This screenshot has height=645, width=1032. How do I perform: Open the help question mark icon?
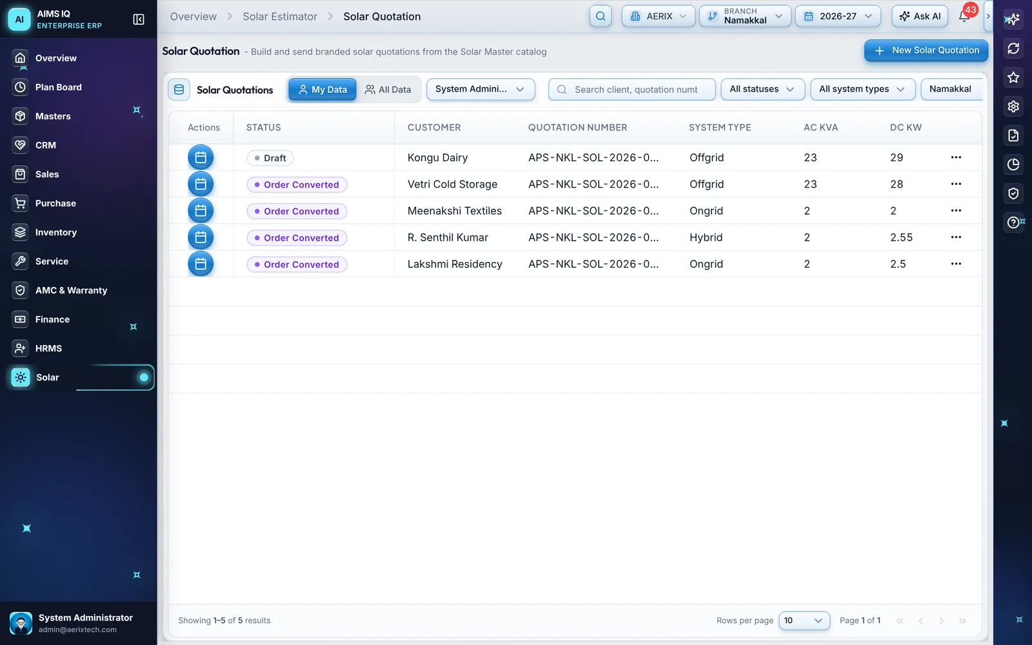1013,223
